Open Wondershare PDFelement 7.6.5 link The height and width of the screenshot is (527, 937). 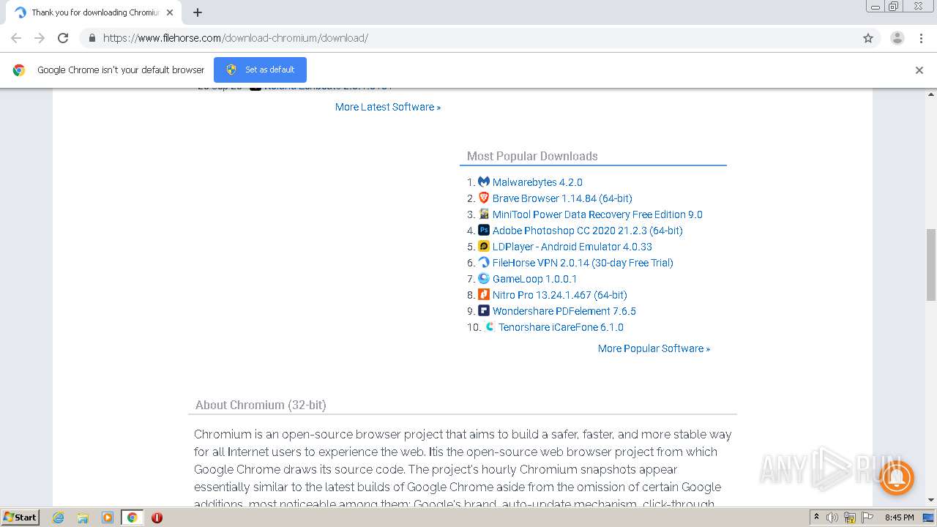coord(564,311)
